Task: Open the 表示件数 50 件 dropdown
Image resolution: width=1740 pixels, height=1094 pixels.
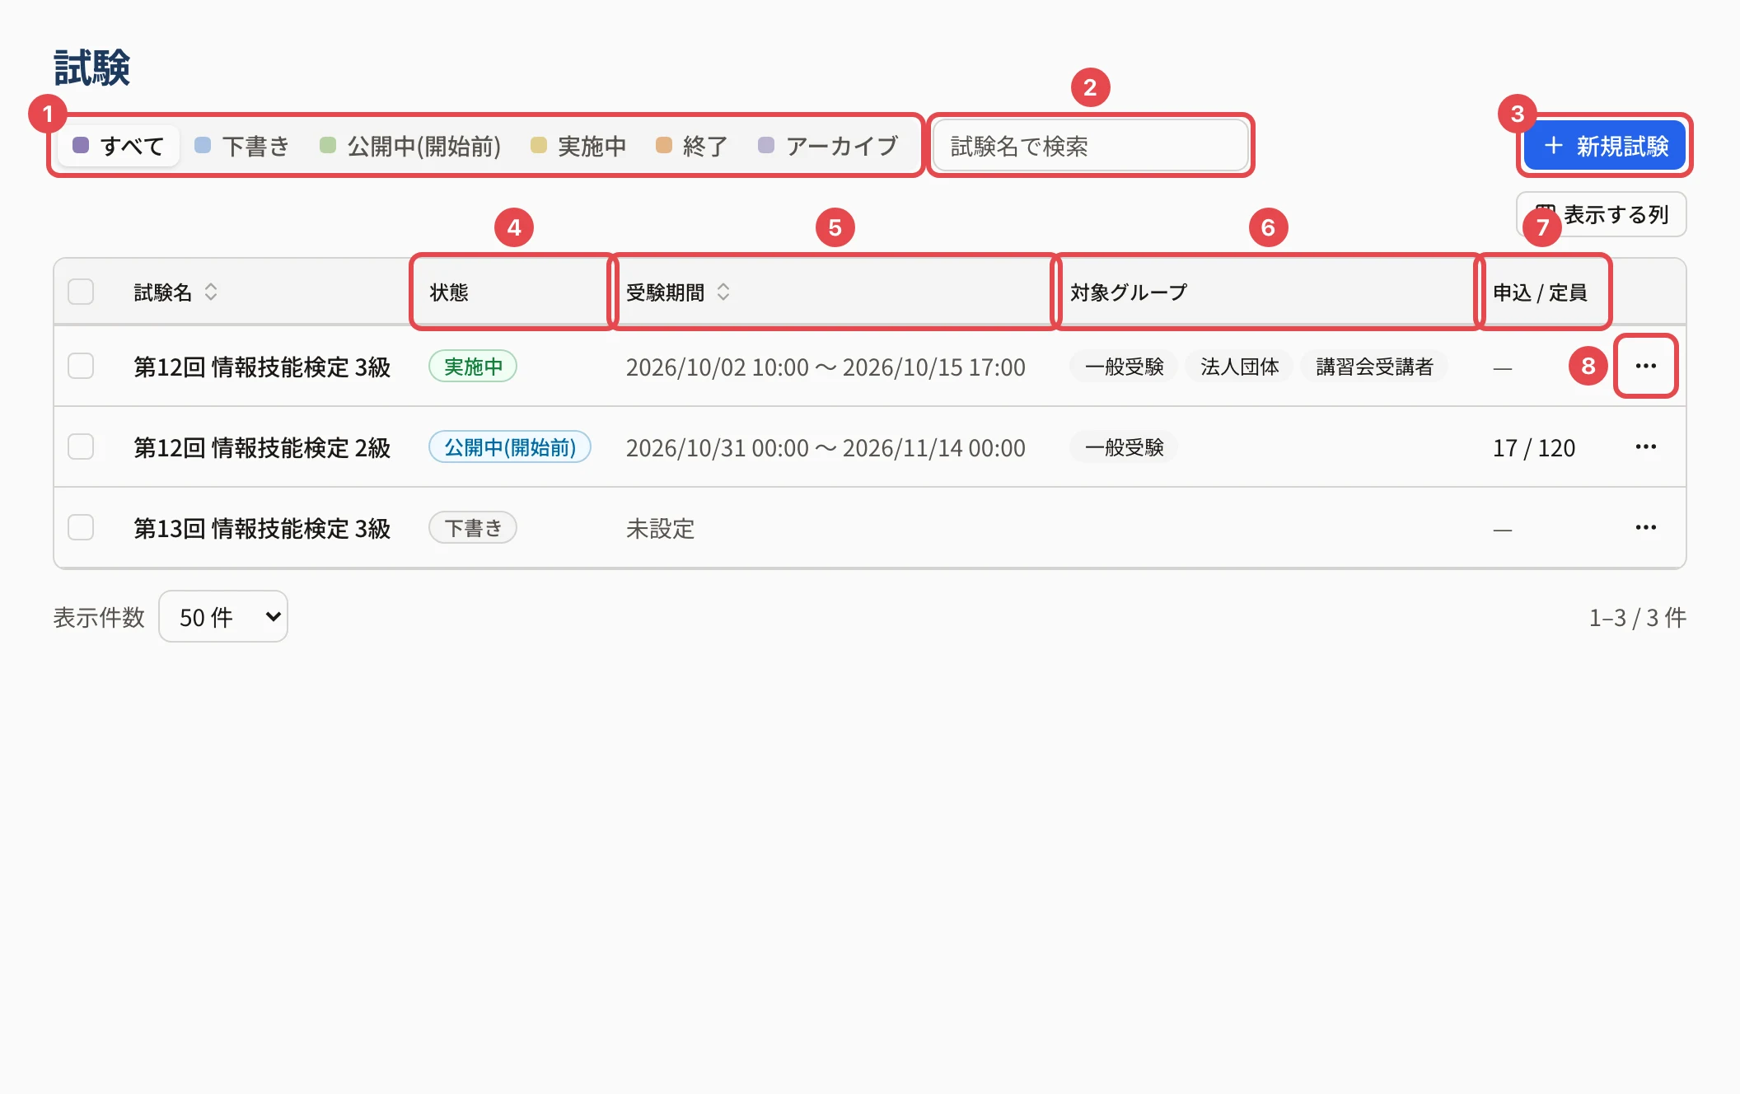Action: pyautogui.click(x=223, y=616)
